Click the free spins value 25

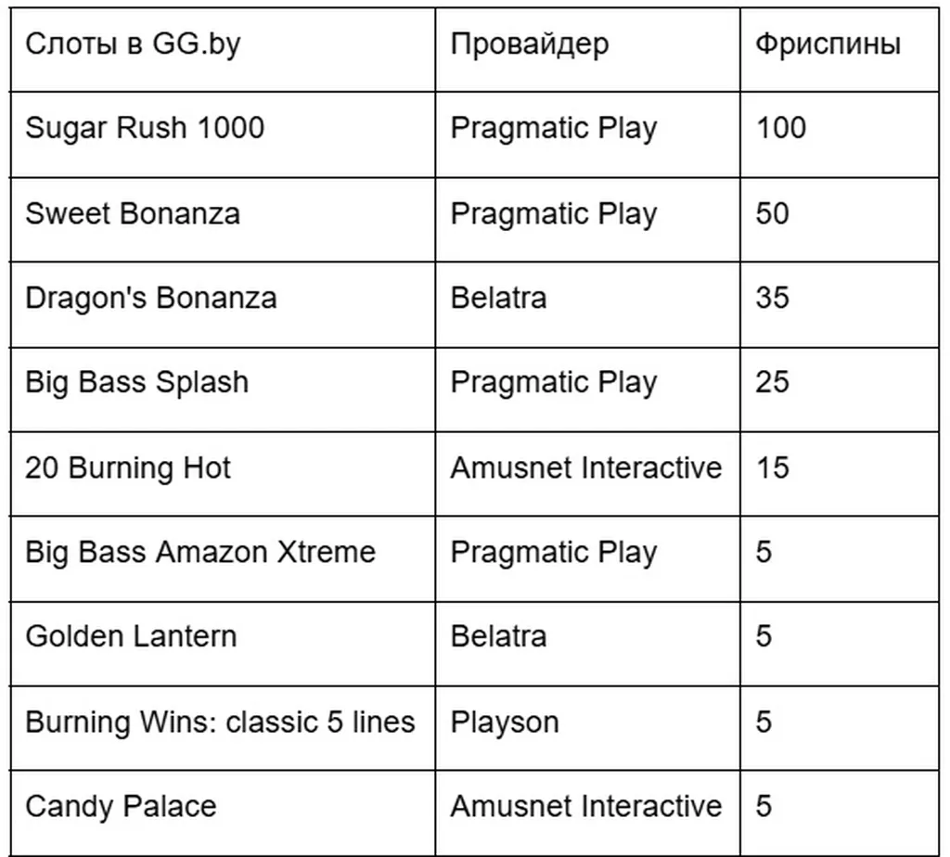773,382
